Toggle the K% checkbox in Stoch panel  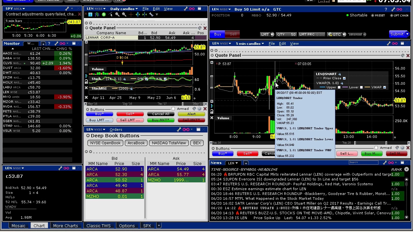[x=165, y=79]
